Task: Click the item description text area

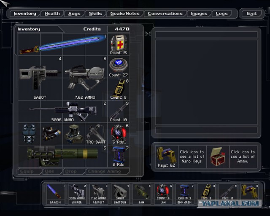Action: [x=206, y=82]
